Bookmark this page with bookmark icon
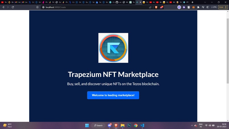 [x=38, y=7]
